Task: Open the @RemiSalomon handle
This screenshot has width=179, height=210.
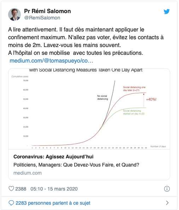Action: tap(42, 18)
